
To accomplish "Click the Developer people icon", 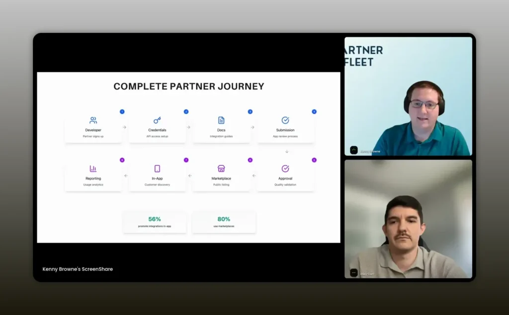I will pyautogui.click(x=93, y=120).
